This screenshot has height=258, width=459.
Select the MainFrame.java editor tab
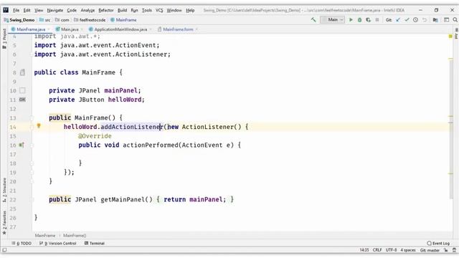[31, 29]
